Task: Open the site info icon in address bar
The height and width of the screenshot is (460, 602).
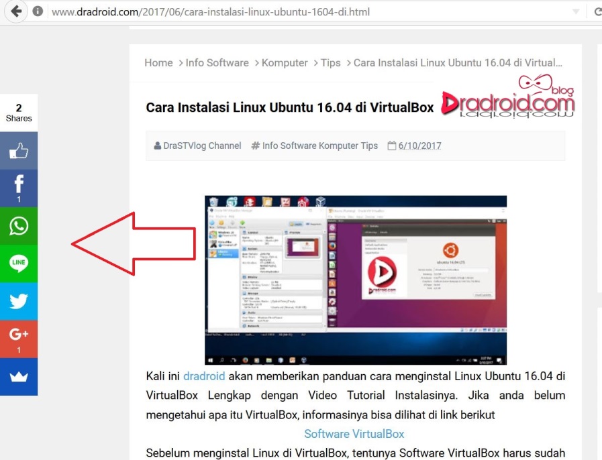Action: [x=38, y=11]
